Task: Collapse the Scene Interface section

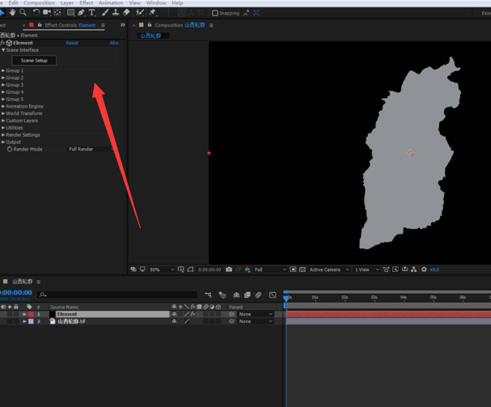Action: [3, 50]
